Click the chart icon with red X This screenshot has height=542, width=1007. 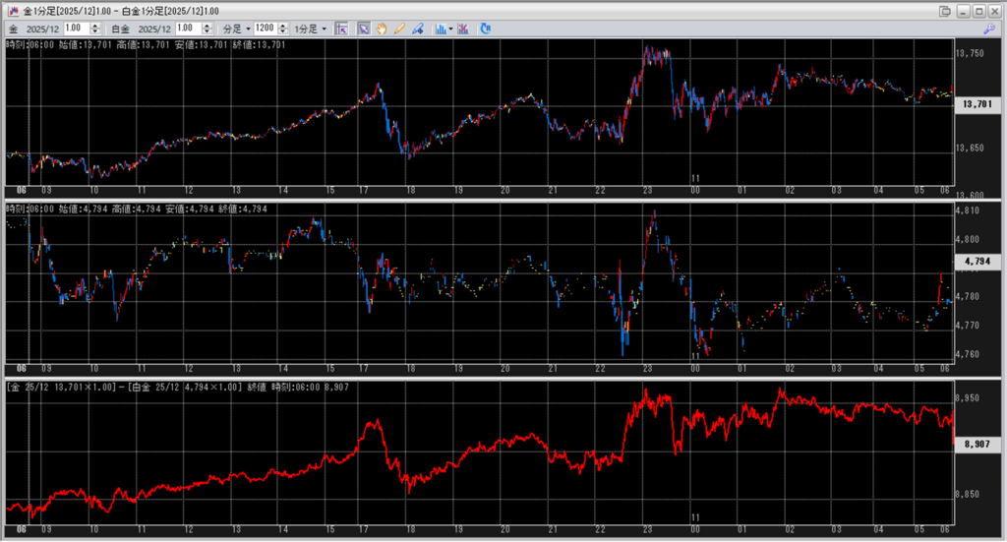pyautogui.click(x=462, y=29)
